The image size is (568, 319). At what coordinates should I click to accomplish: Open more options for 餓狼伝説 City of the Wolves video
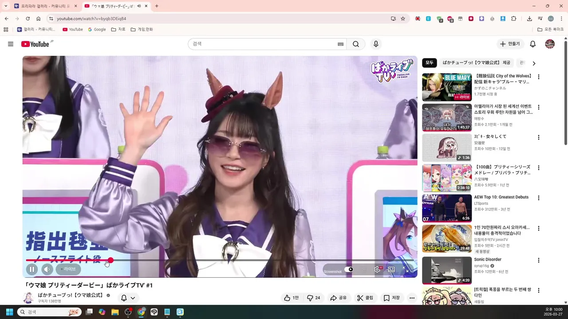click(539, 77)
